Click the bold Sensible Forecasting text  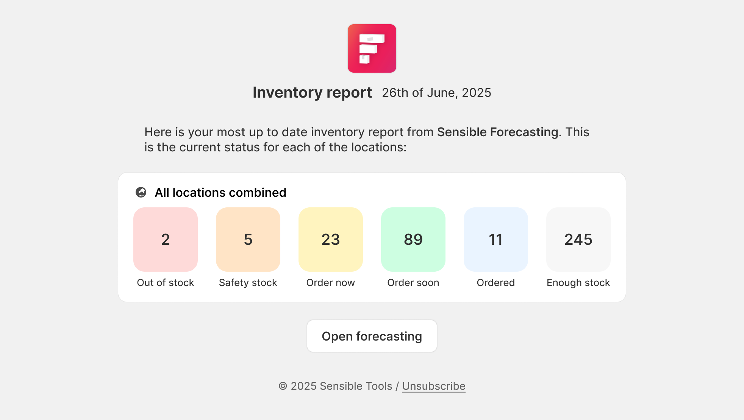498,132
